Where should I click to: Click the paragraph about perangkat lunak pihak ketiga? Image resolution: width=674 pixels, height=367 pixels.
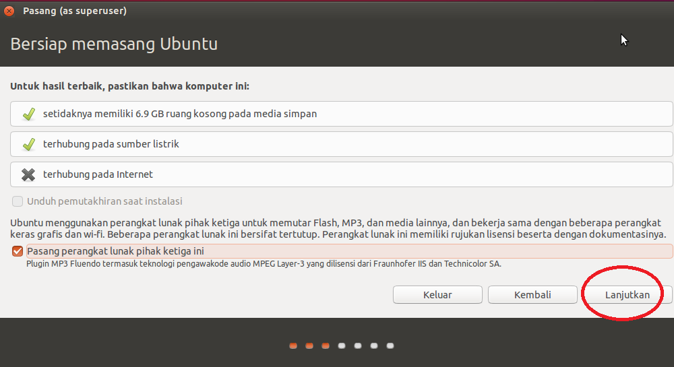click(x=338, y=228)
